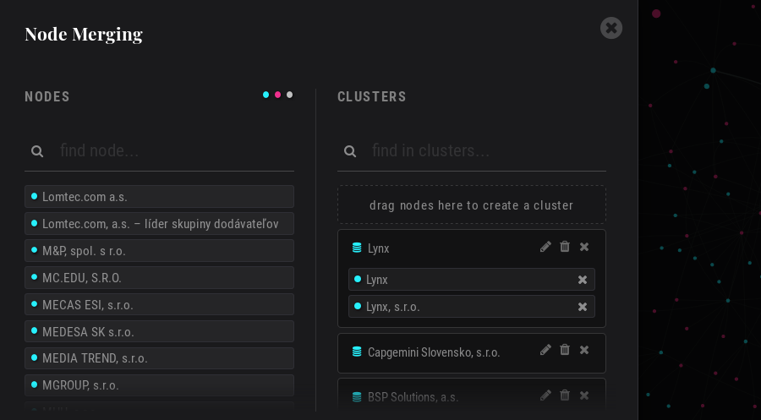Click the search icon beside find node
This screenshot has height=420, width=761.
click(37, 151)
